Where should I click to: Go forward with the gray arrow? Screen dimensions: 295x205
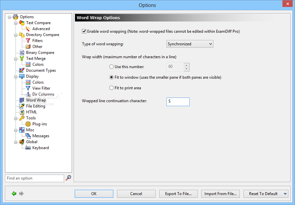(21, 193)
